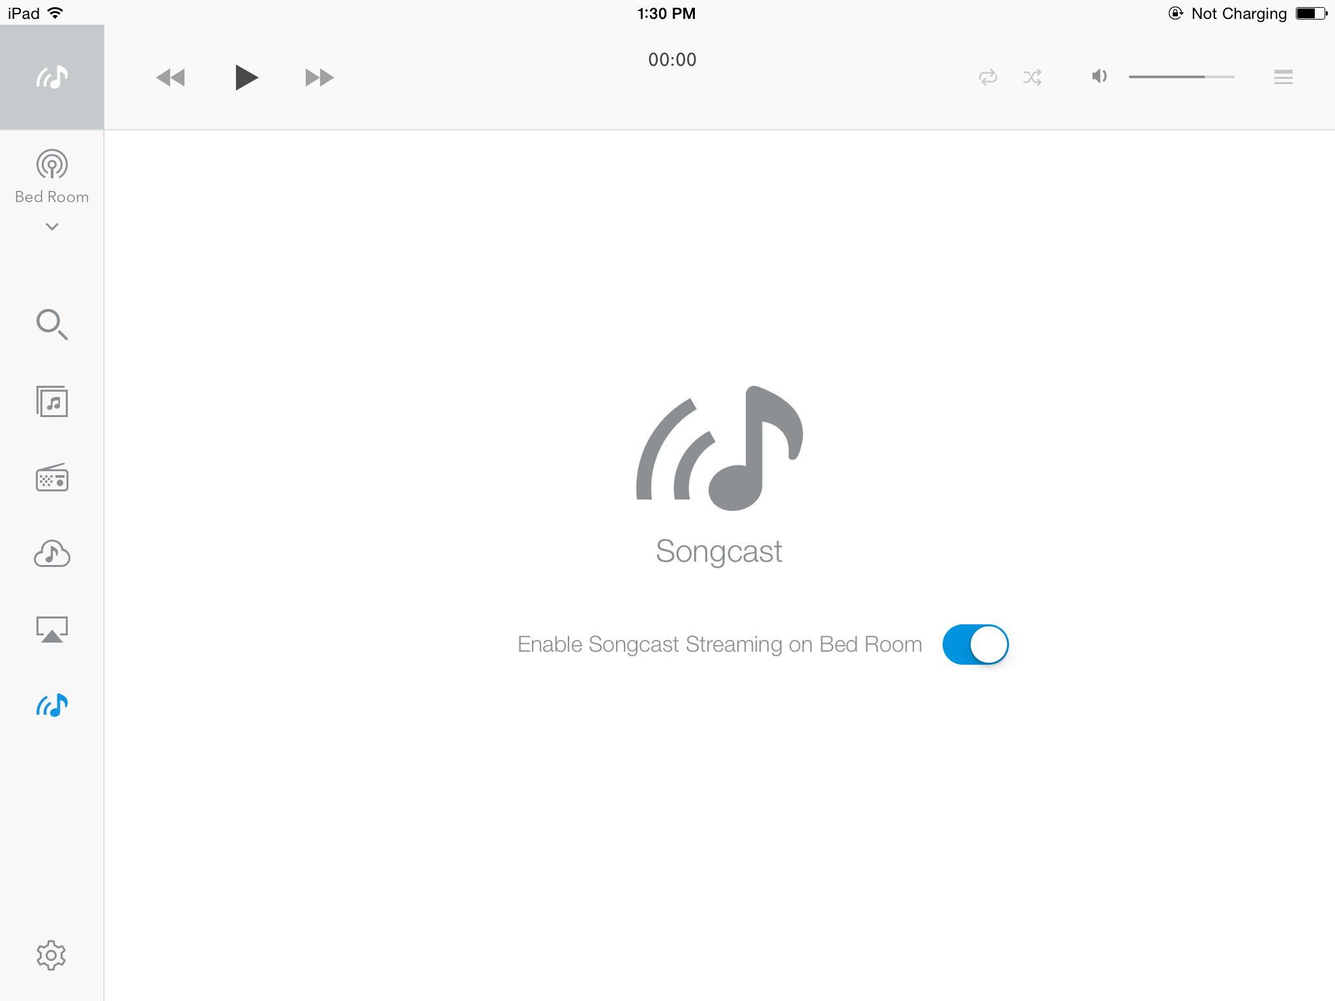Open AirPlay streaming panel
Image resolution: width=1335 pixels, height=1001 pixels.
click(51, 628)
